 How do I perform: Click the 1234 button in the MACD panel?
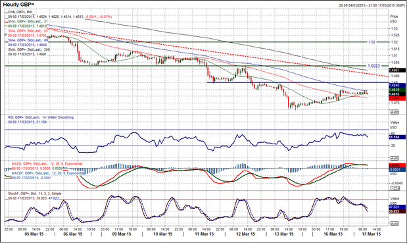tap(395, 189)
